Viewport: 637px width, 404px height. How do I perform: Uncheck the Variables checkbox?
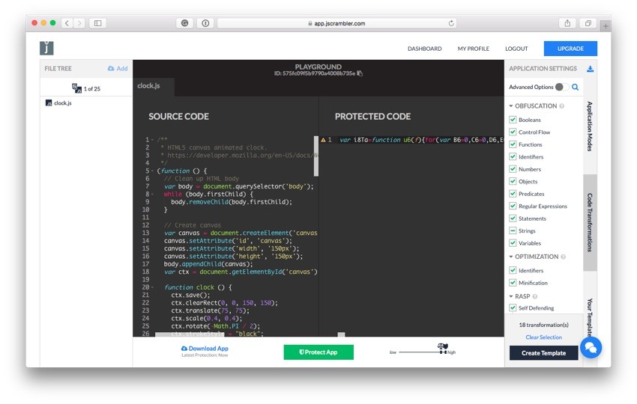(x=513, y=243)
